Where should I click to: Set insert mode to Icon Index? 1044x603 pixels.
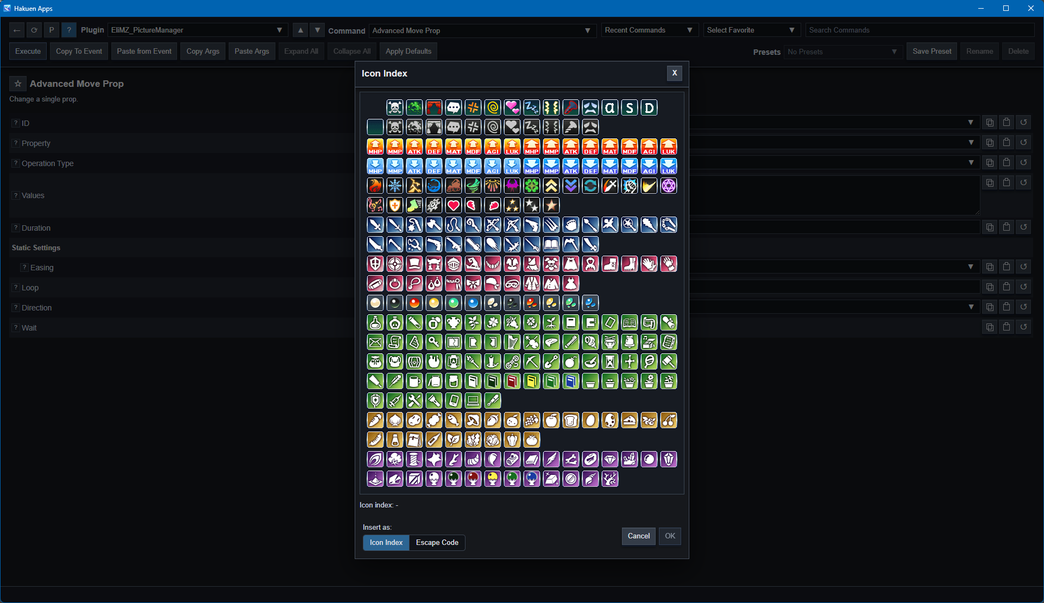386,542
